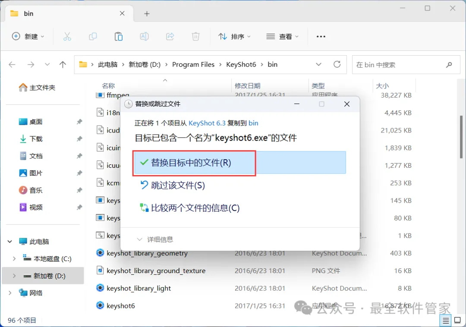Sort by 修改日期 column header

click(247, 86)
